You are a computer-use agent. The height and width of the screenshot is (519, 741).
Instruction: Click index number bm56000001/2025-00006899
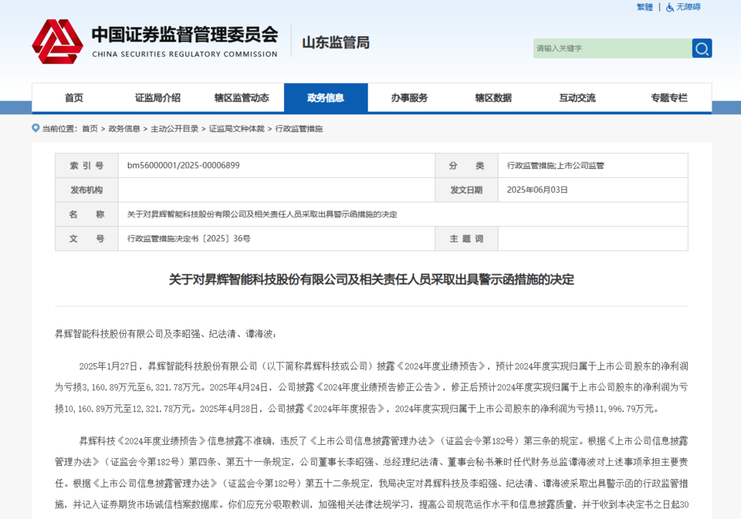pos(184,165)
